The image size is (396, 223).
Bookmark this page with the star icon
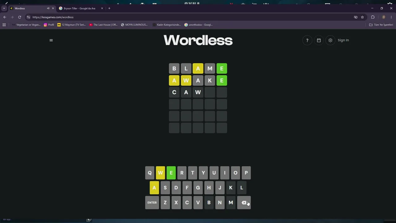click(362, 17)
